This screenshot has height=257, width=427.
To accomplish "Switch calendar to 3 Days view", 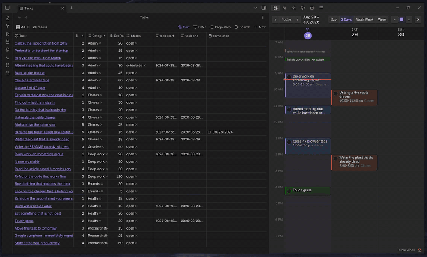I will coord(346,20).
